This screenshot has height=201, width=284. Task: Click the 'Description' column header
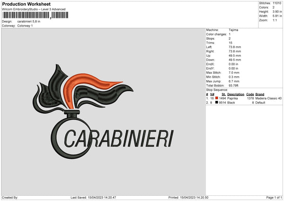[236, 94]
